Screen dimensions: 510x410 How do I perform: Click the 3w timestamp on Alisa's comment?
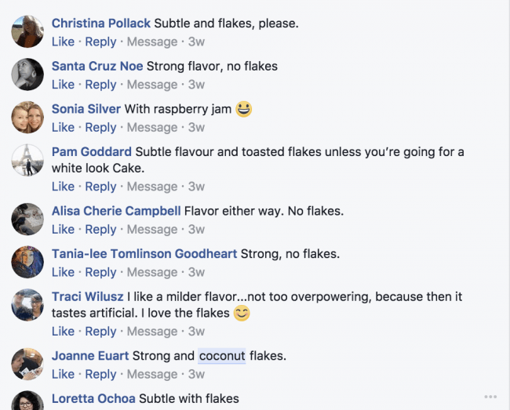[x=196, y=230]
